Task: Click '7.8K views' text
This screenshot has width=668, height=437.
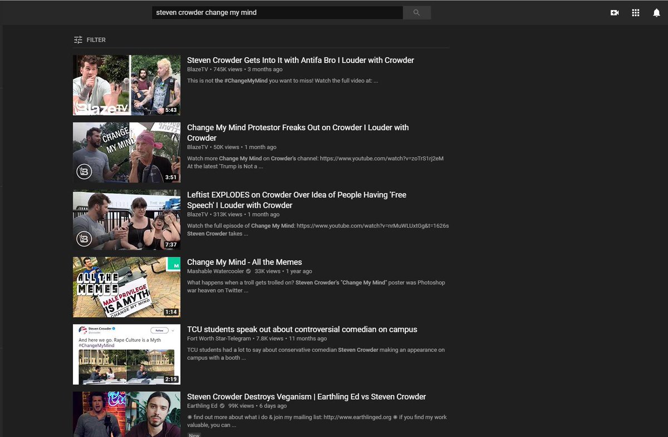Action: click(271, 338)
